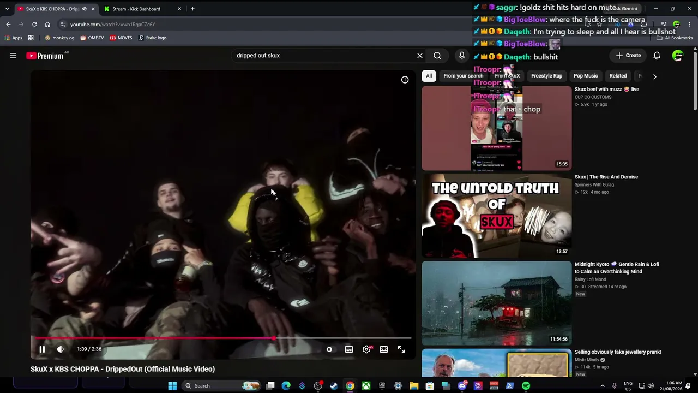698x393 pixels.
Task: Turn on subtitles/closed captions
Action: point(349,349)
